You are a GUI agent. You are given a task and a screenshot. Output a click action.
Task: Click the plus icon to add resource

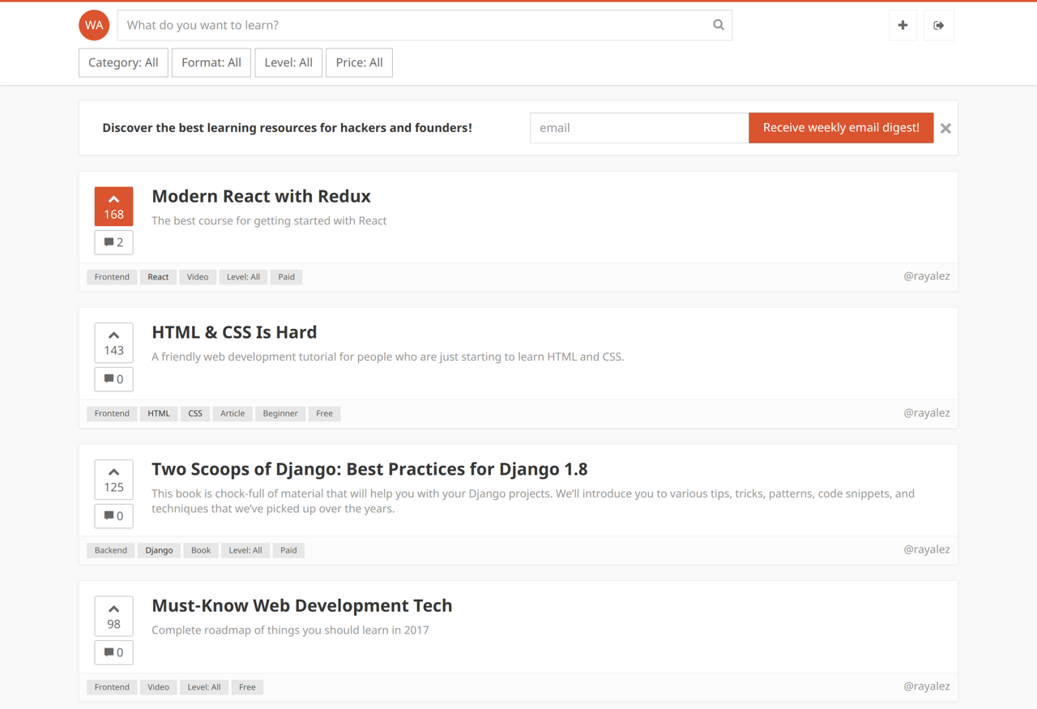click(x=903, y=25)
